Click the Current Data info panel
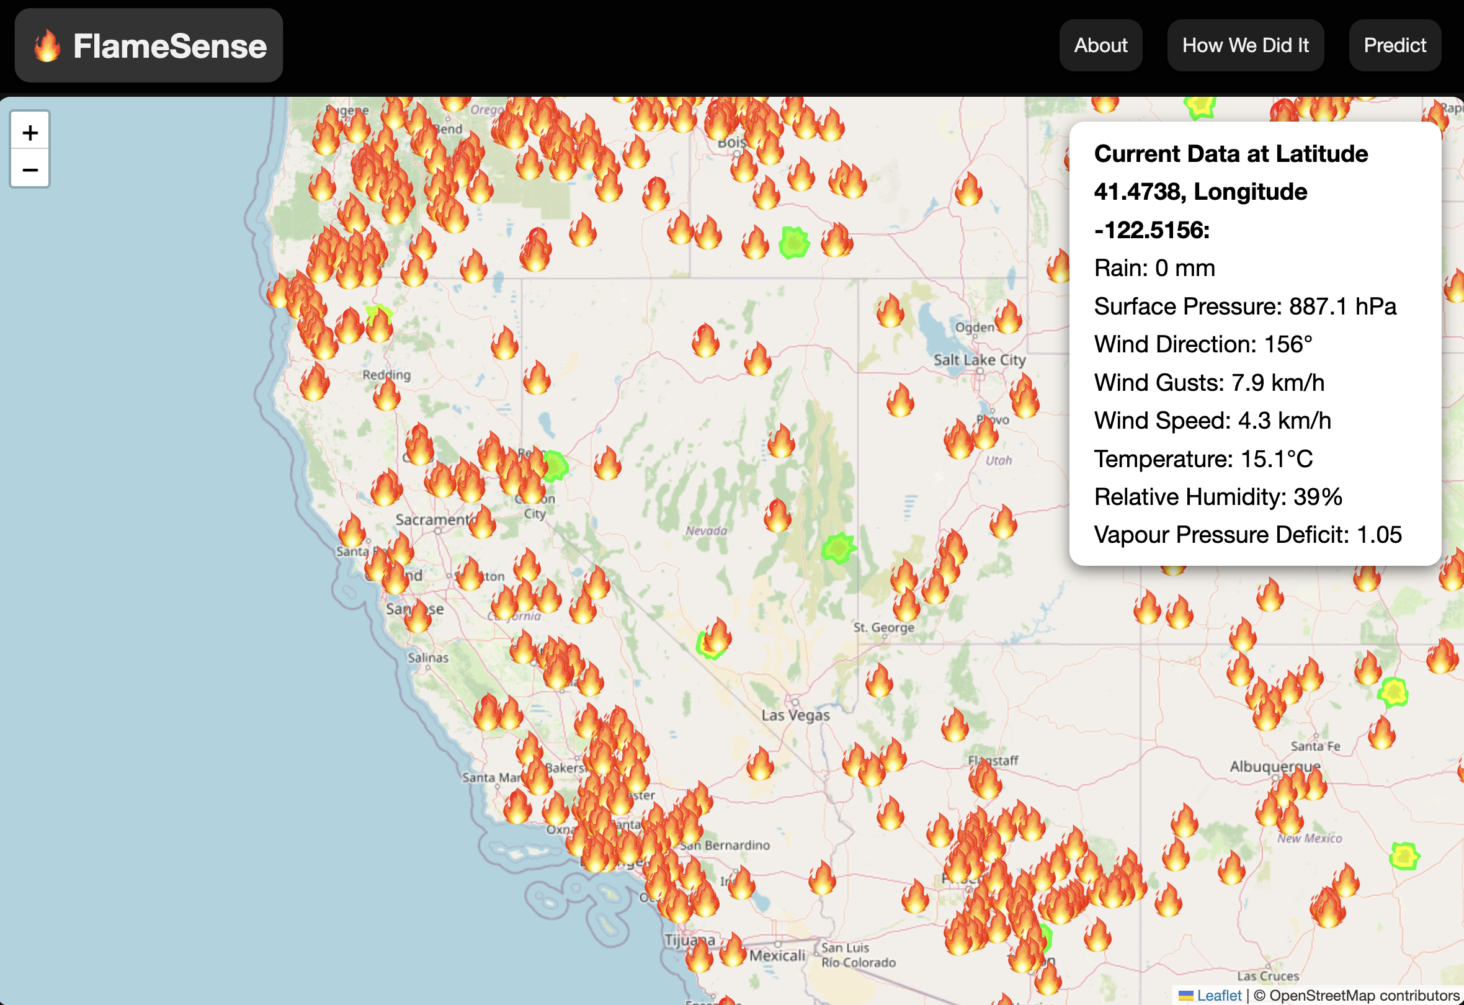The width and height of the screenshot is (1464, 1005). click(x=1254, y=344)
